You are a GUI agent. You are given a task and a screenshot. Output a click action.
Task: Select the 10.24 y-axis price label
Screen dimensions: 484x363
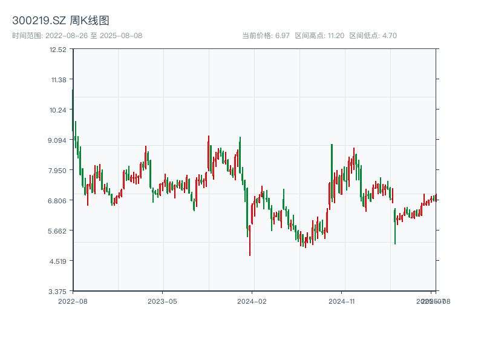point(58,110)
